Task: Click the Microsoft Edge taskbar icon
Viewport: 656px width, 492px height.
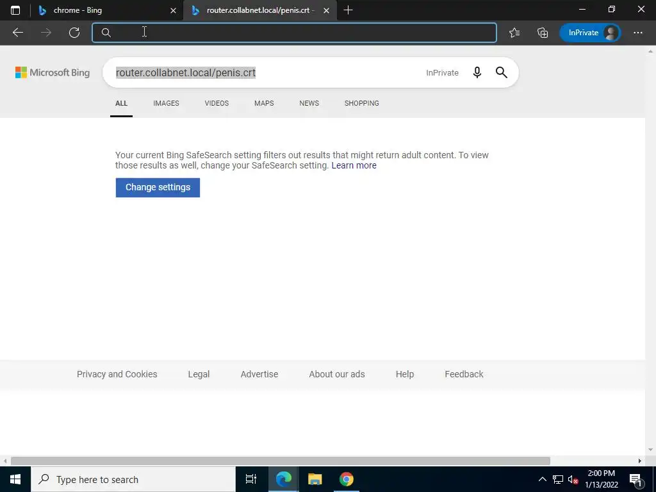Action: coord(283,479)
